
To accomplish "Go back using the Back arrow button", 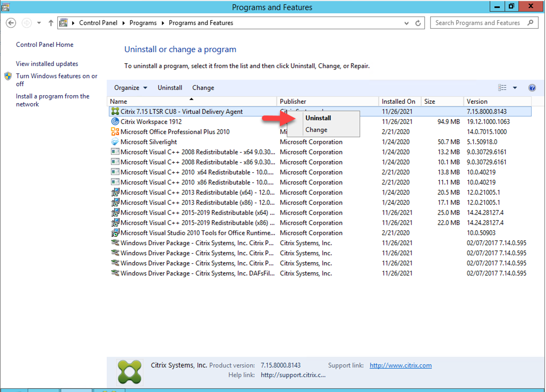I will click(x=11, y=23).
